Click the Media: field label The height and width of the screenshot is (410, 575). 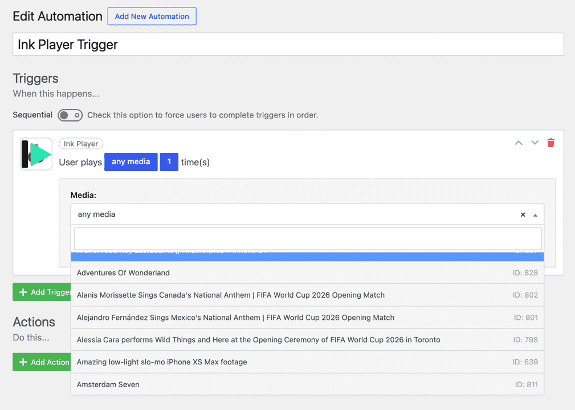[83, 195]
